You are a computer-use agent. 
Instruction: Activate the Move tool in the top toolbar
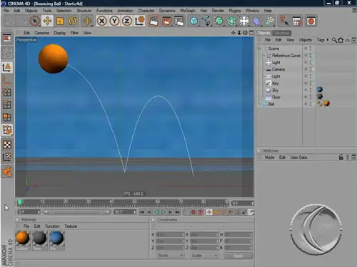[47, 21]
